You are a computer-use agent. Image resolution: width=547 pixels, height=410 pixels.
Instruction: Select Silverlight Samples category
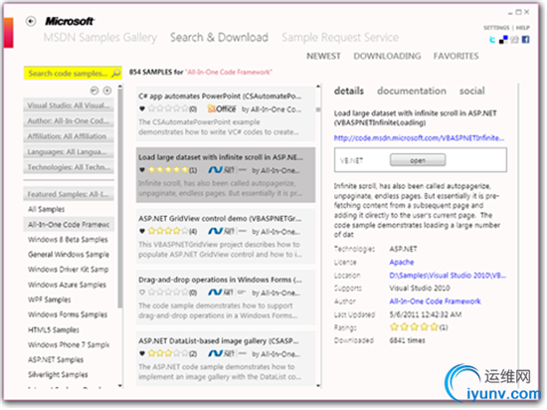[x=58, y=374]
